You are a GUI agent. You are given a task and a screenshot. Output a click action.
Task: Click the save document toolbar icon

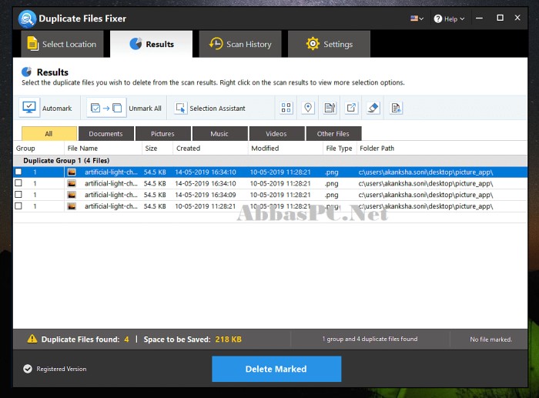330,108
